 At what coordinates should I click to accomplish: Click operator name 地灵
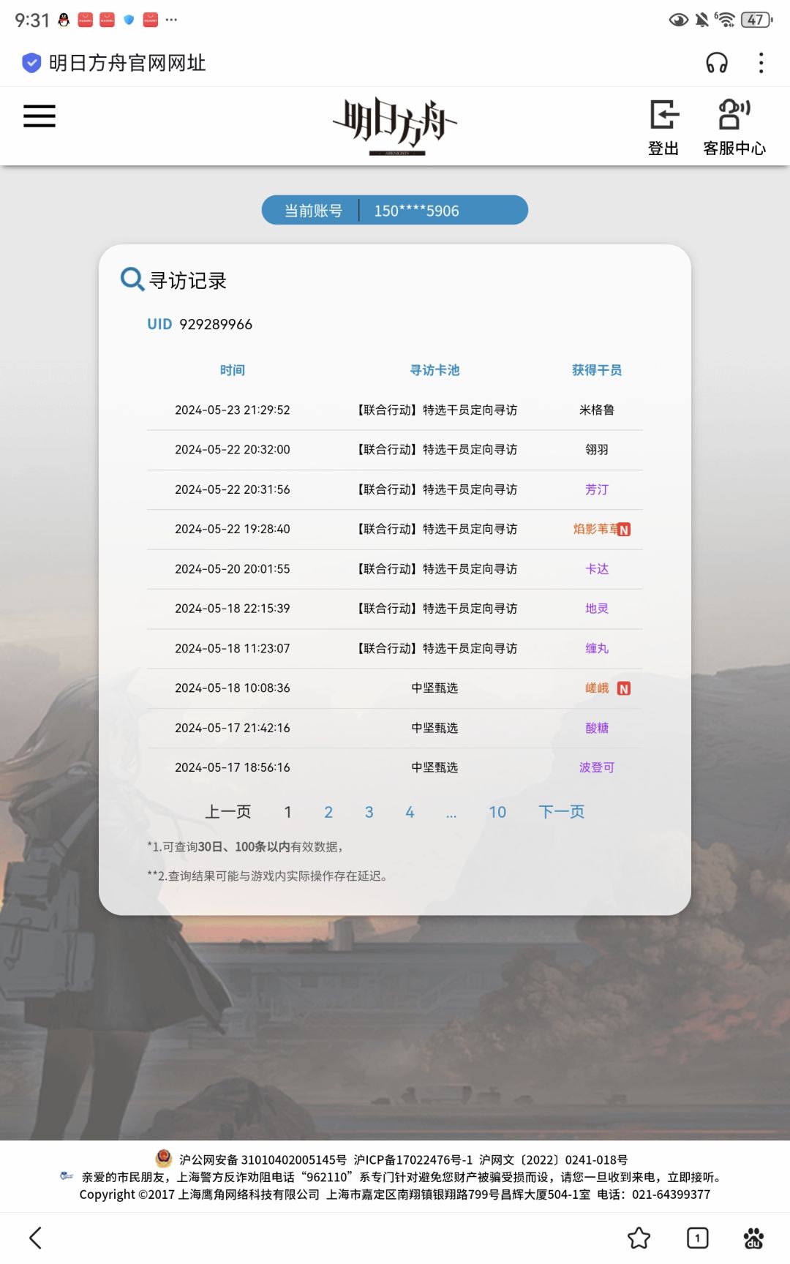597,609
